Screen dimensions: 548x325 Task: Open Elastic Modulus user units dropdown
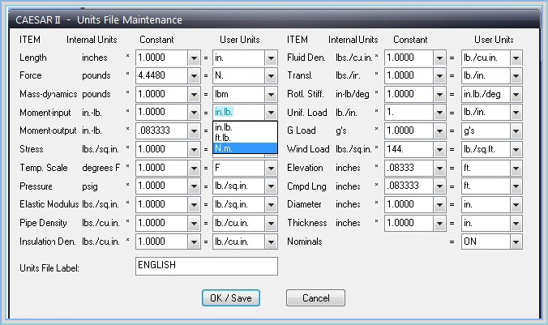[x=271, y=205]
